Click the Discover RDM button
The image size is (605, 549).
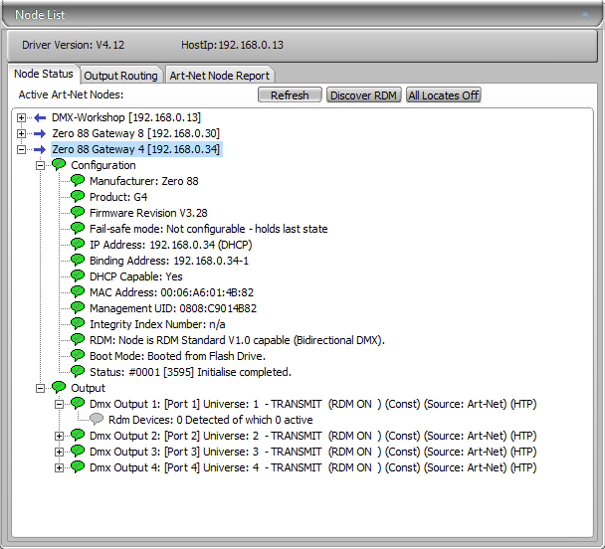pos(363,95)
